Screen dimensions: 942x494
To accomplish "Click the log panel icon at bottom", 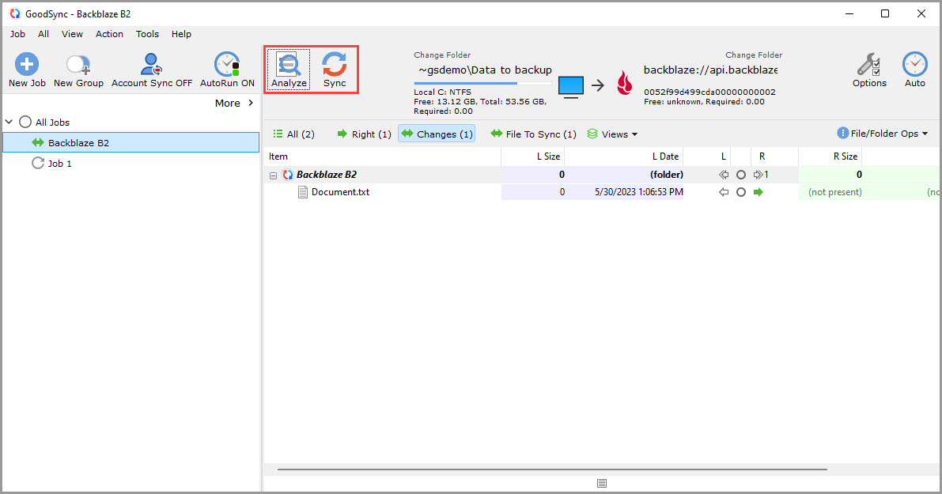I will (602, 483).
